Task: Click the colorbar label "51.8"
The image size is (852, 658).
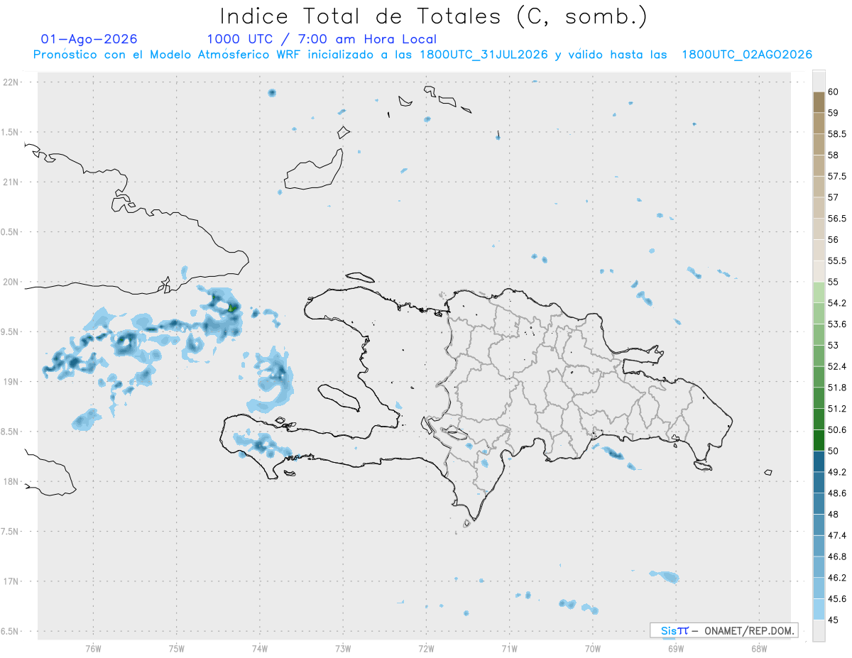Action: tap(837, 388)
